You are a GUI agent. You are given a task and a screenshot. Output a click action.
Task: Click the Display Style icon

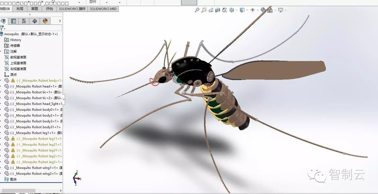coord(242,10)
